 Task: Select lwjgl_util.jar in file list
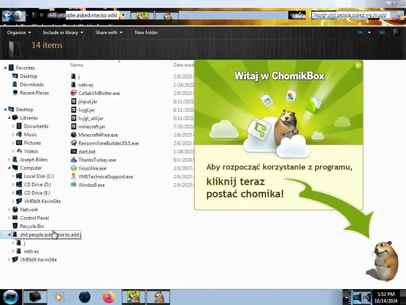click(91, 118)
